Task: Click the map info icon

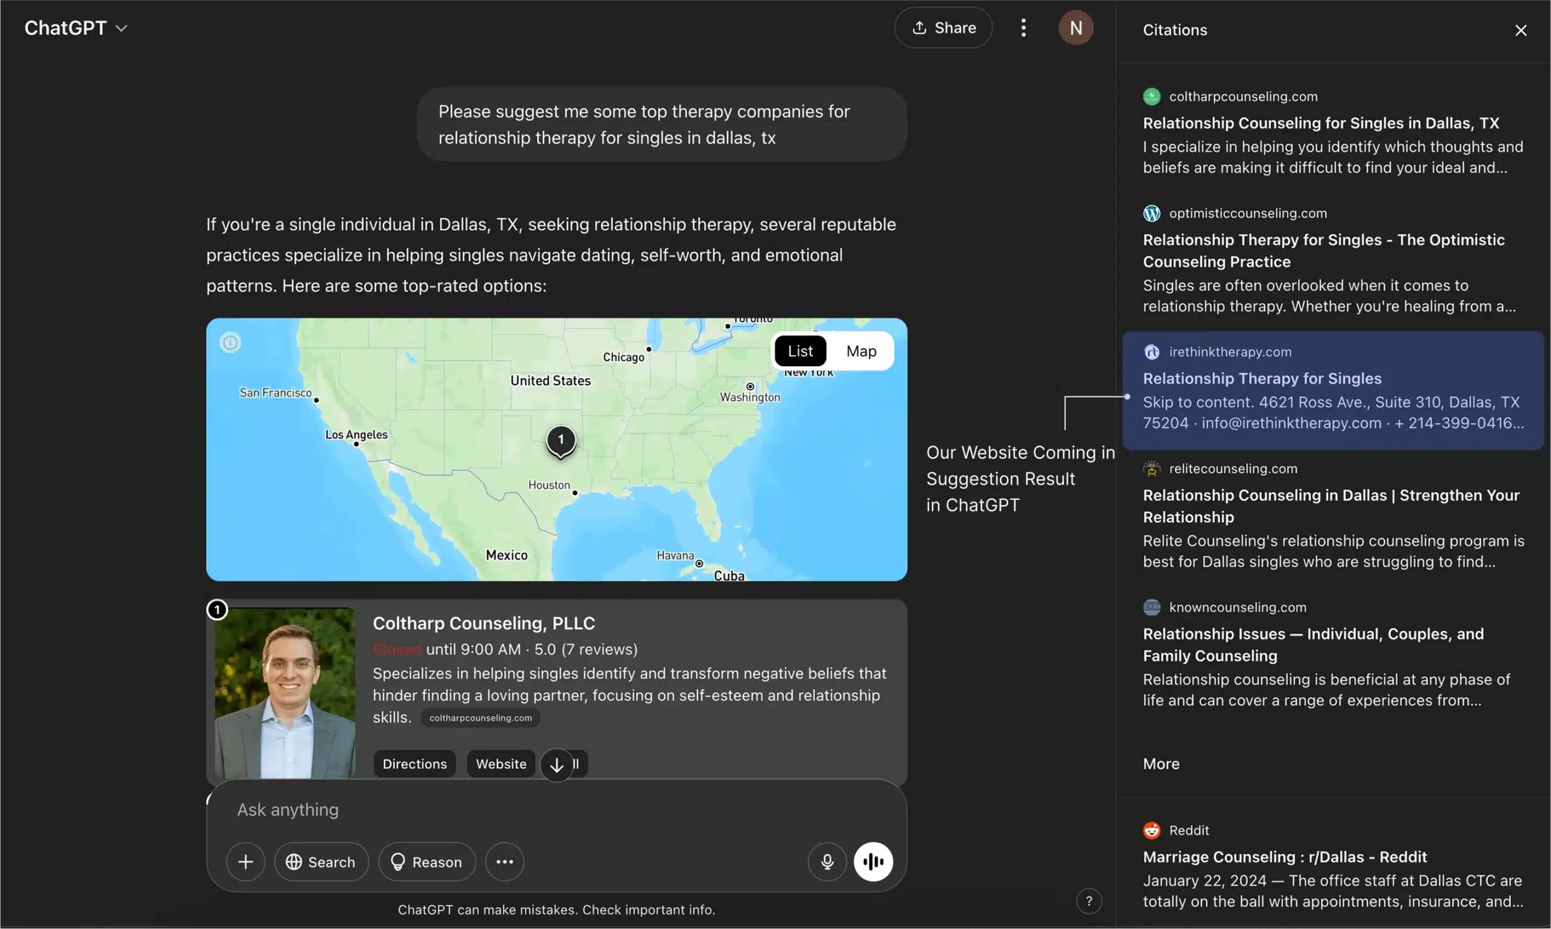Action: click(230, 342)
